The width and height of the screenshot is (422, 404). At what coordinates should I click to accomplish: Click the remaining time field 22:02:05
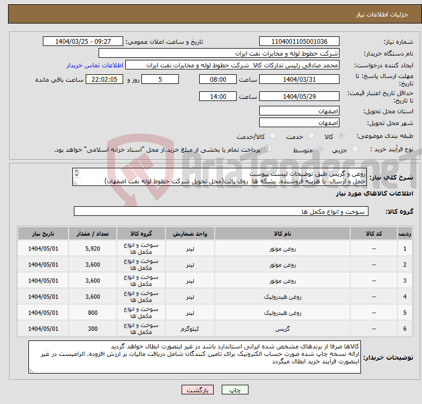click(104, 79)
